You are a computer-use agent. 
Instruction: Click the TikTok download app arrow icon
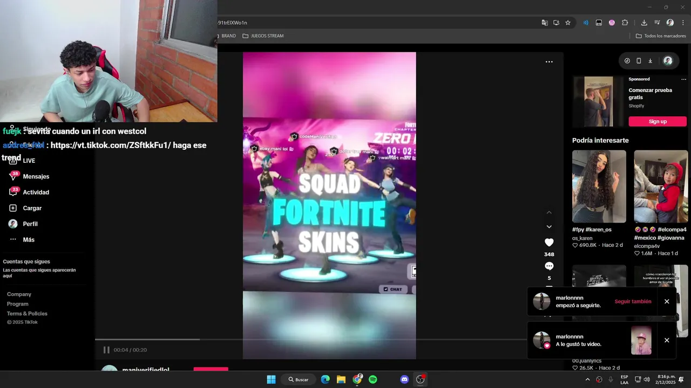point(651,61)
